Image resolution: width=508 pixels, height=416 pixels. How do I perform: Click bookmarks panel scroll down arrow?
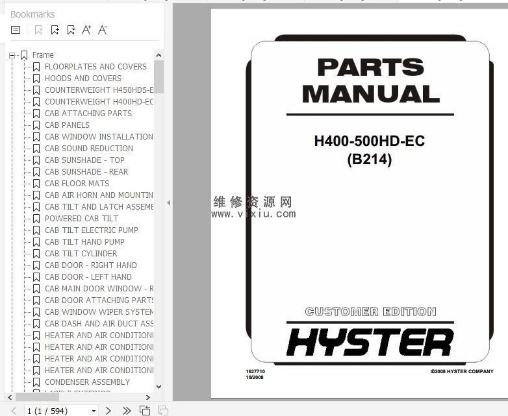coord(159,387)
